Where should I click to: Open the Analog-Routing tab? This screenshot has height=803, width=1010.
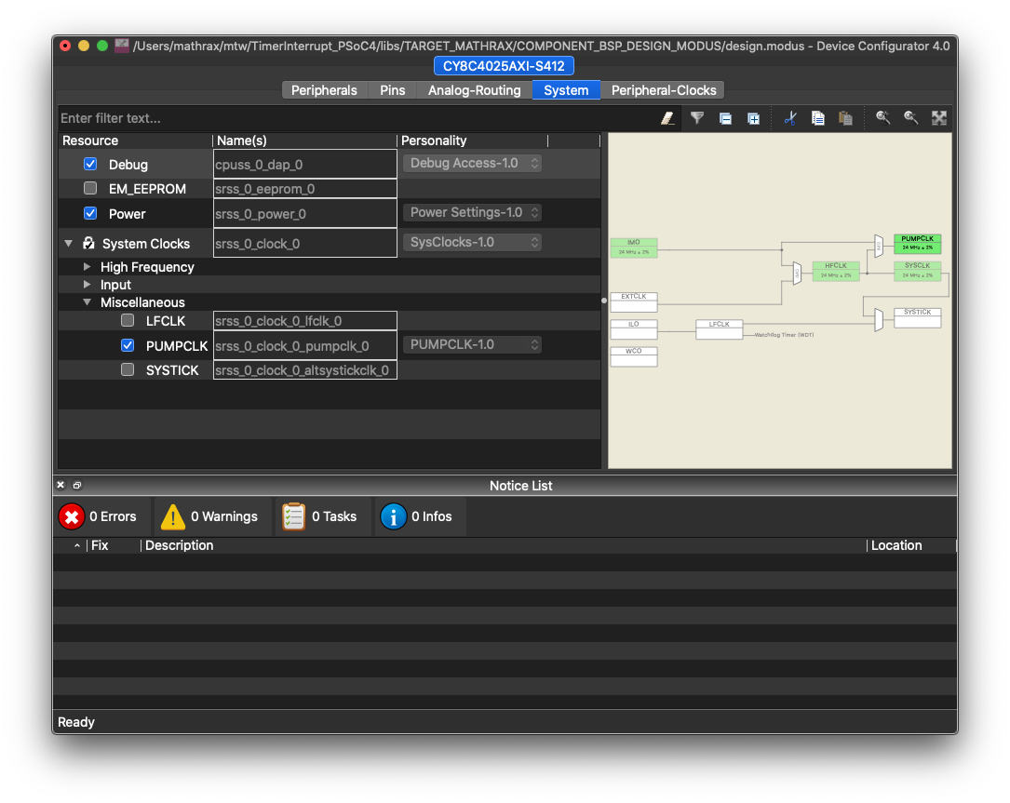[475, 89]
